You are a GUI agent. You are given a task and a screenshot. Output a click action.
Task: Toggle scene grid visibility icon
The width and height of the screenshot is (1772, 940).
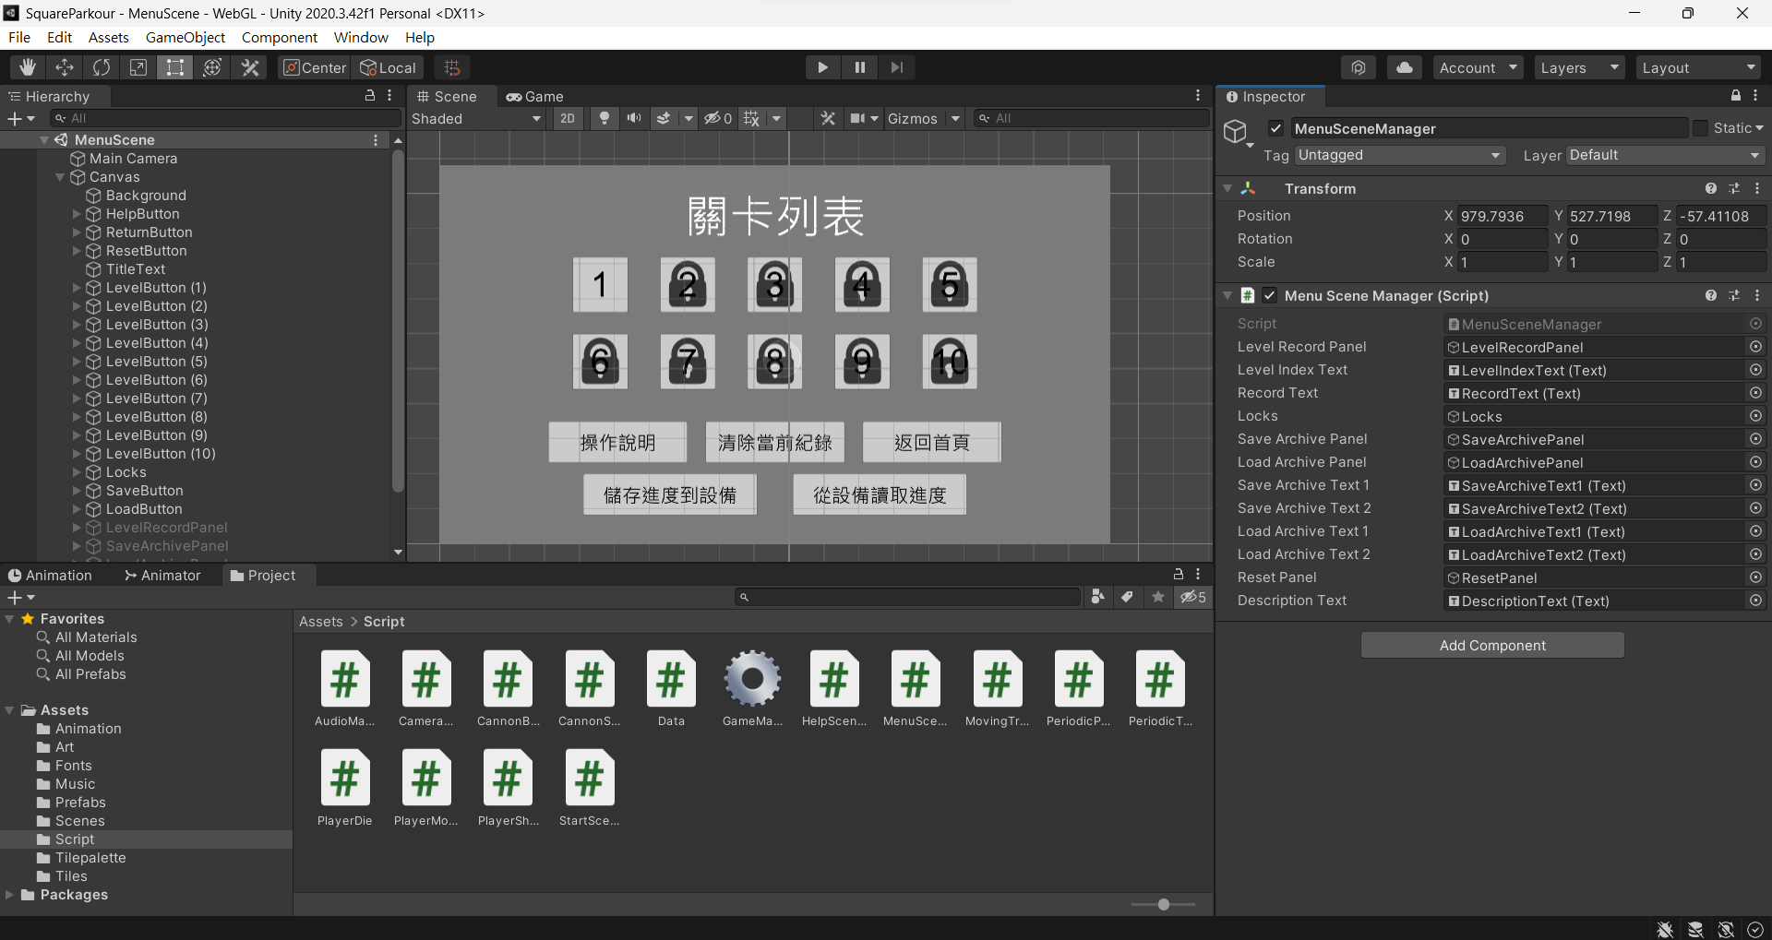752,118
